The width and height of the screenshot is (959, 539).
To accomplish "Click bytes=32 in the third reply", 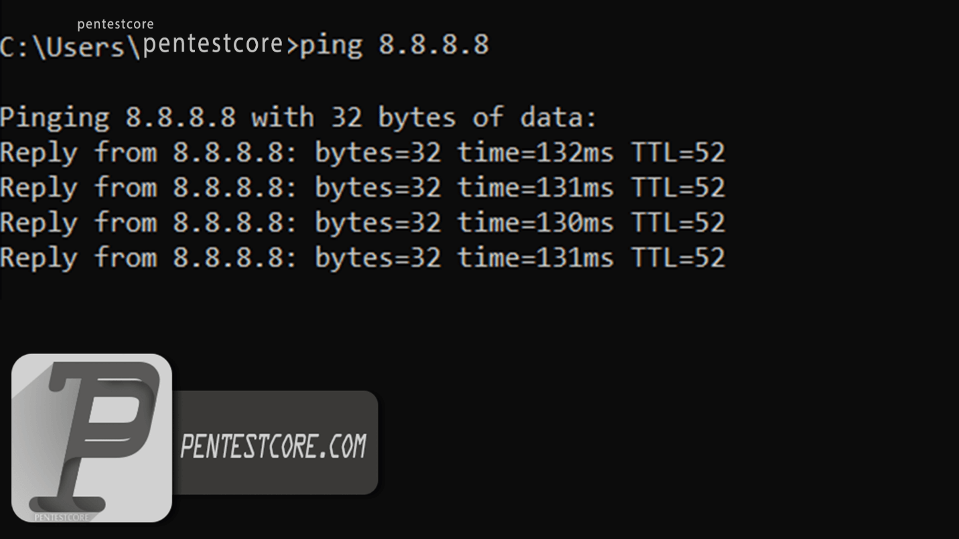I will tap(378, 222).
